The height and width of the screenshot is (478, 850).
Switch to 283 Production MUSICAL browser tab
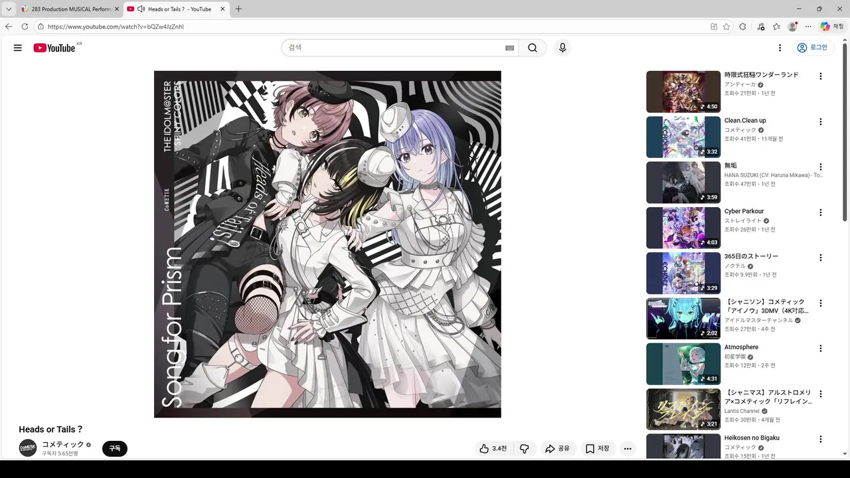[x=70, y=9]
